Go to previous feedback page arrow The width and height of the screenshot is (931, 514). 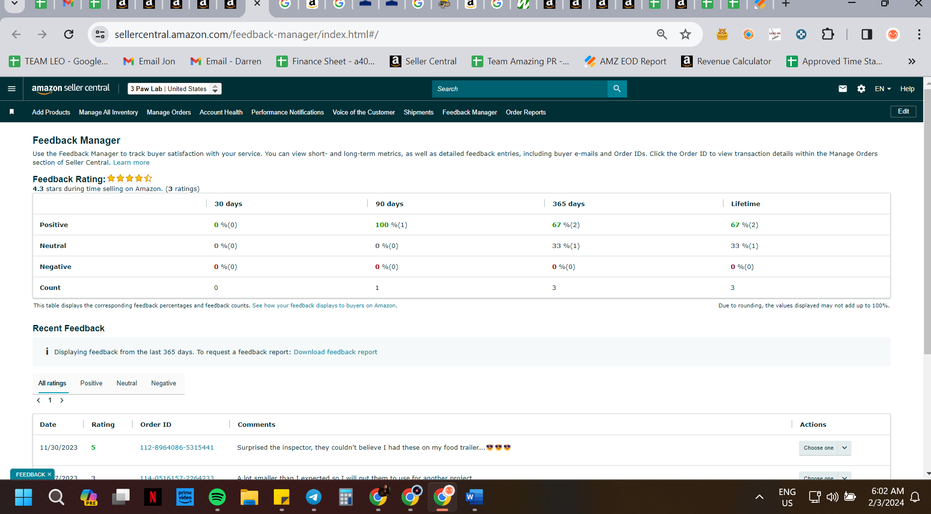(38, 400)
